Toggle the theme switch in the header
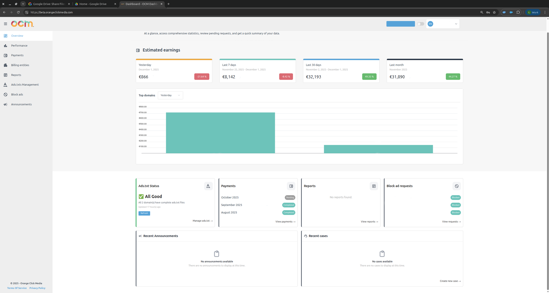 [x=420, y=24]
